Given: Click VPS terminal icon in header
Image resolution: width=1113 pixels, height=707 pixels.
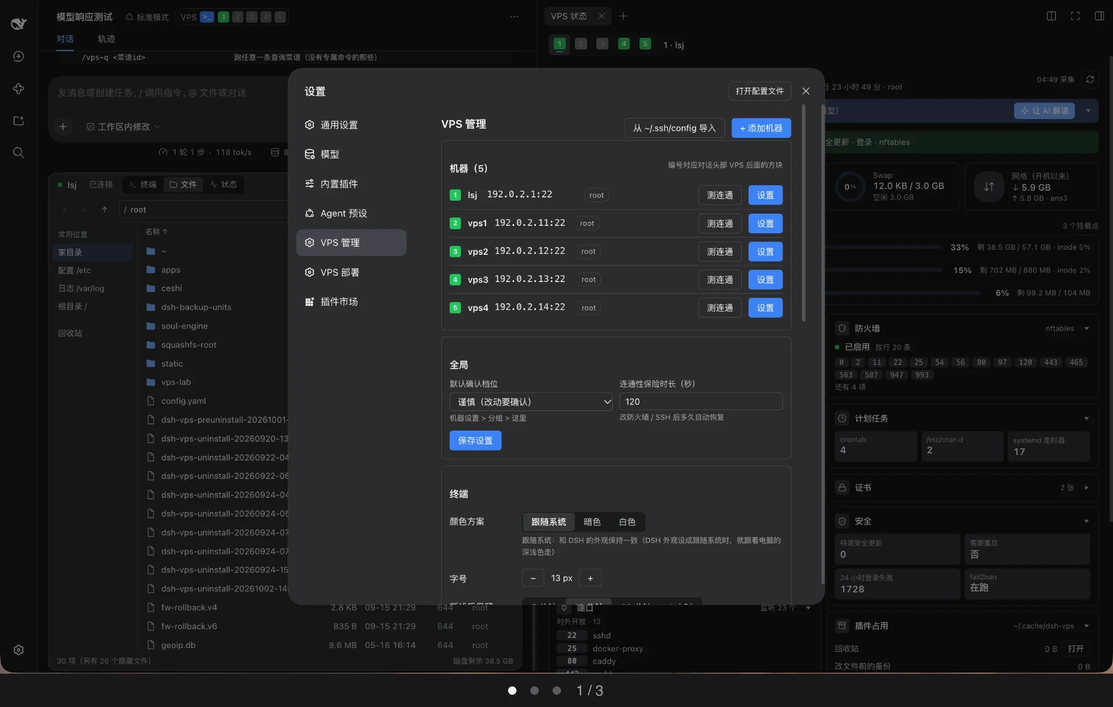Looking at the screenshot, I should pyautogui.click(x=206, y=17).
